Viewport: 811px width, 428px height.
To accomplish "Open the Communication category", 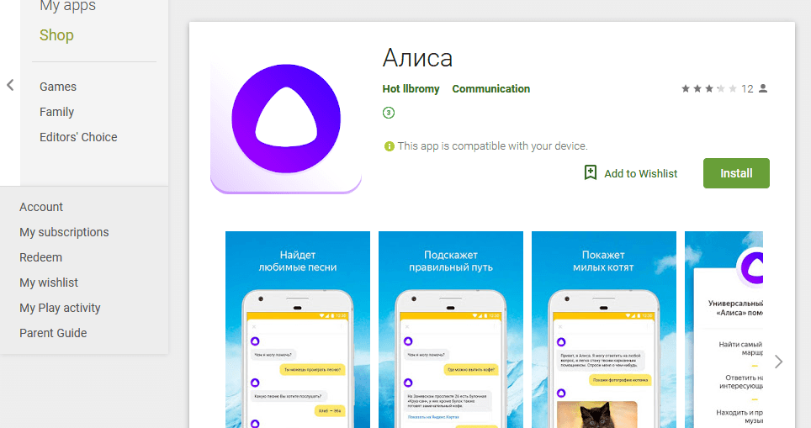I will click(490, 89).
